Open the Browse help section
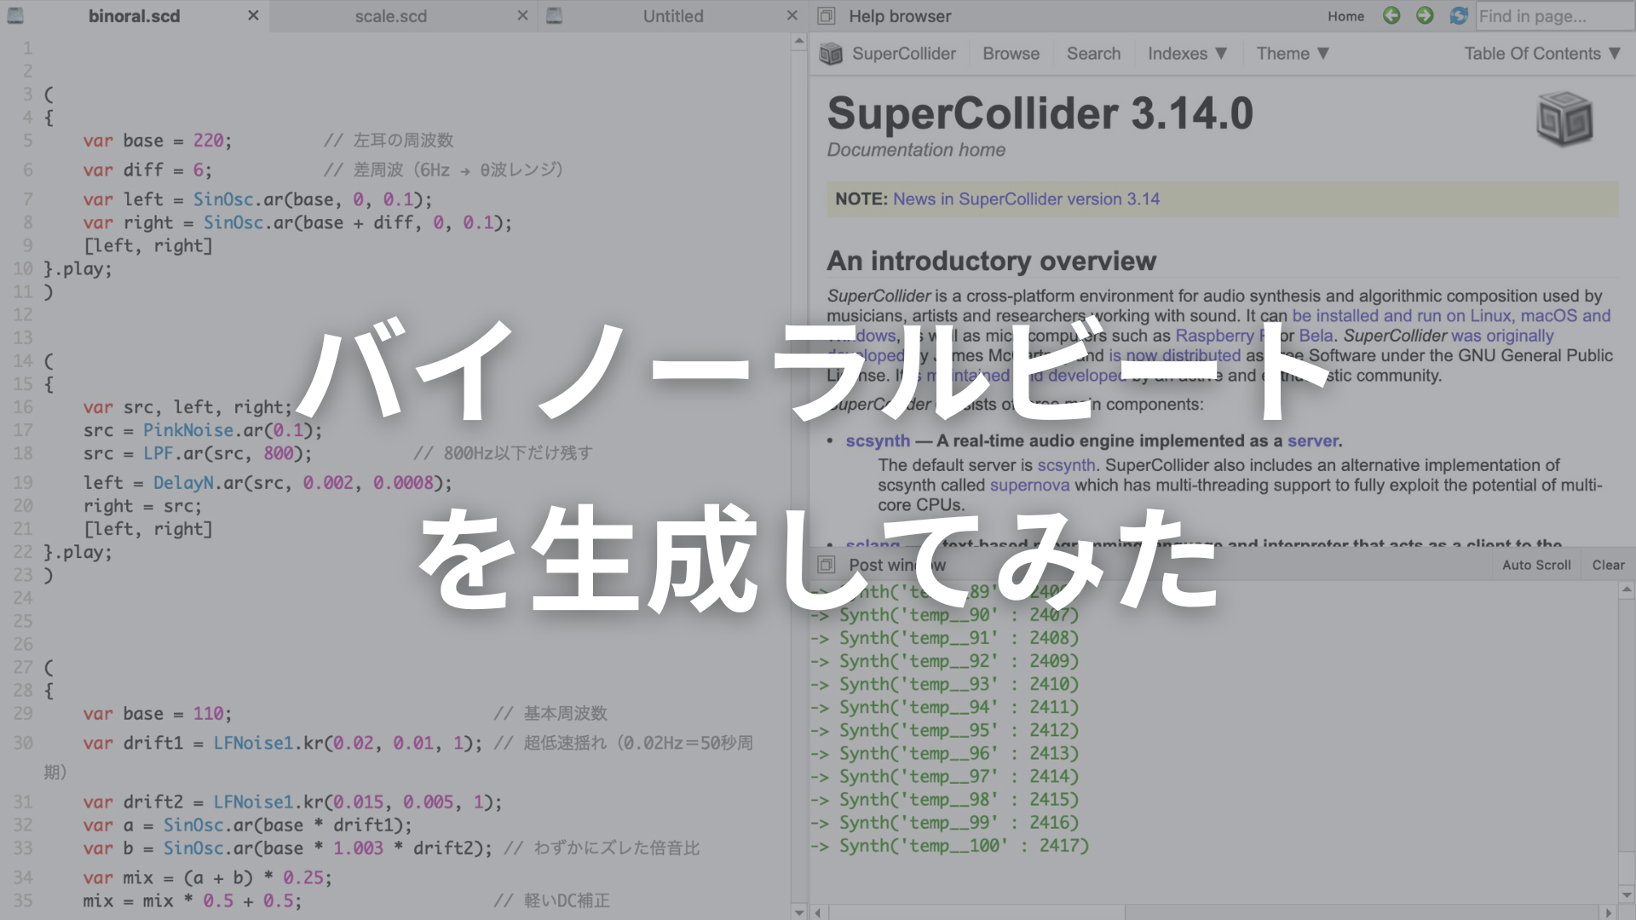The height and width of the screenshot is (920, 1636). [x=1011, y=54]
